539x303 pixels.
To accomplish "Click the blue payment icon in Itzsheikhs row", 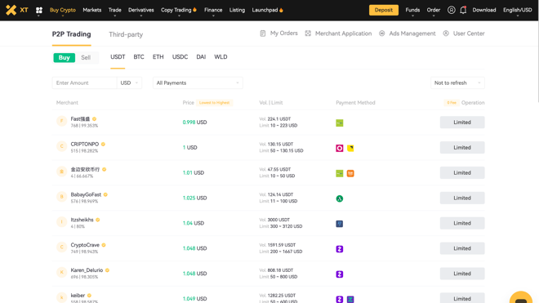I will (339, 224).
